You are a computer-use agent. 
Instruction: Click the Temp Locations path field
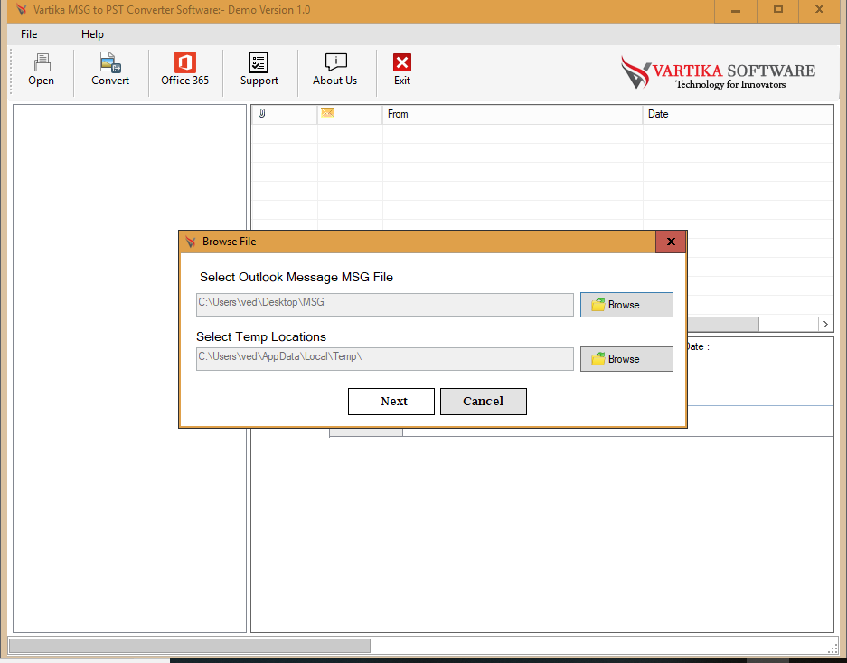pos(384,359)
